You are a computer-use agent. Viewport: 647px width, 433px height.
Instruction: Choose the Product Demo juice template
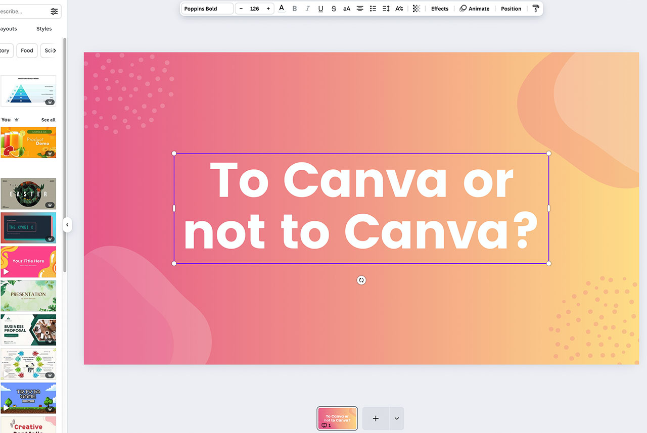28,142
